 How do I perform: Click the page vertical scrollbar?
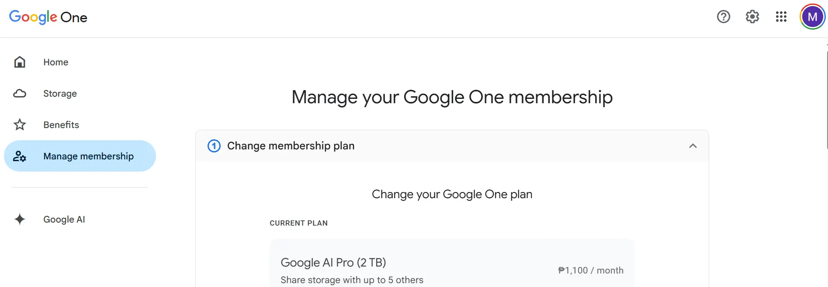coord(826,100)
